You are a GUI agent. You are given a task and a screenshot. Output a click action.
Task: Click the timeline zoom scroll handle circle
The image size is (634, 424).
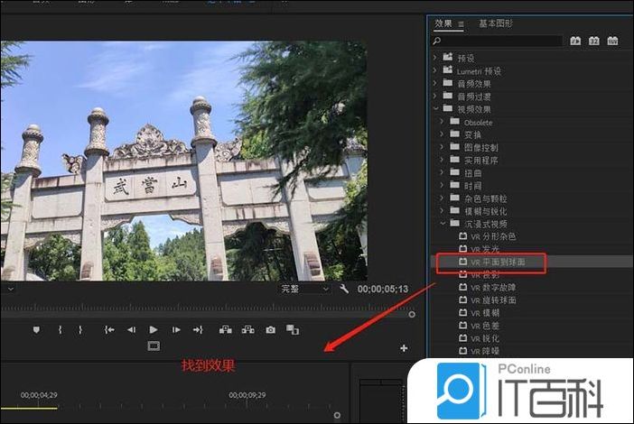click(x=337, y=415)
